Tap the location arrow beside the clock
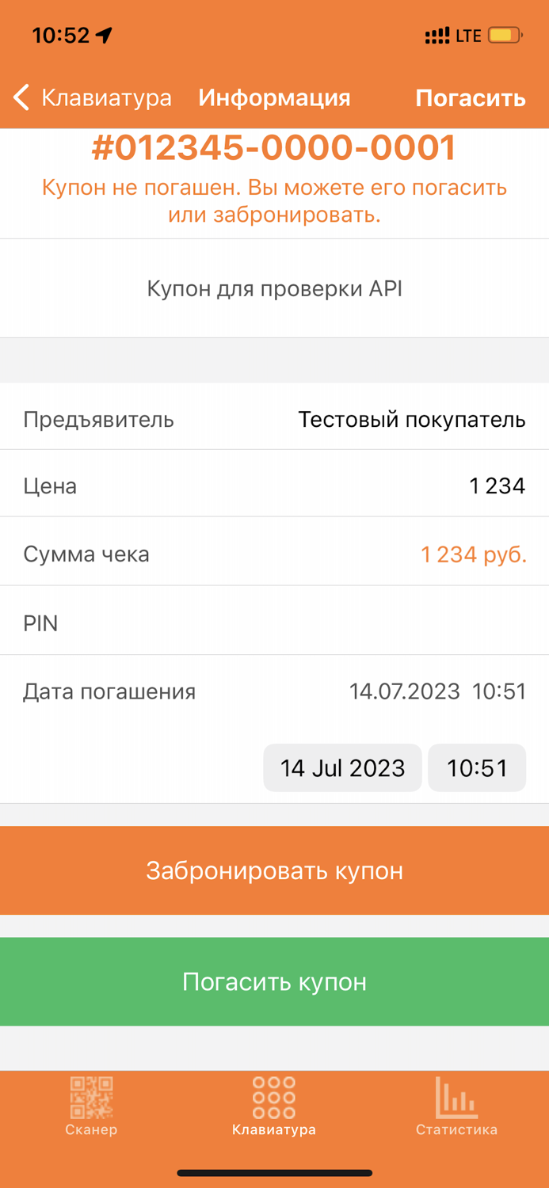The image size is (549, 1188). point(103,33)
